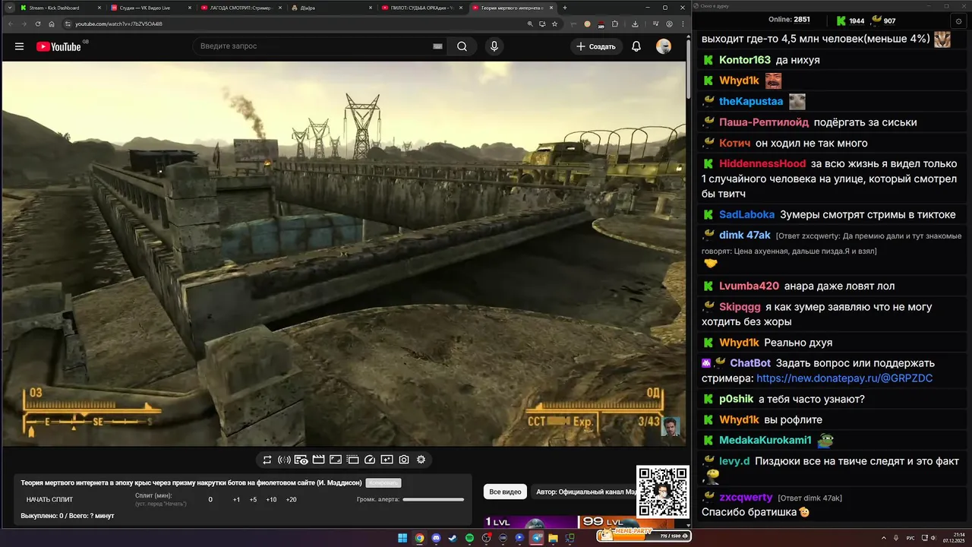This screenshot has height=547, width=972.
Task: Click НАЧАТЬ СПЛИТ button
Action: tap(49, 500)
